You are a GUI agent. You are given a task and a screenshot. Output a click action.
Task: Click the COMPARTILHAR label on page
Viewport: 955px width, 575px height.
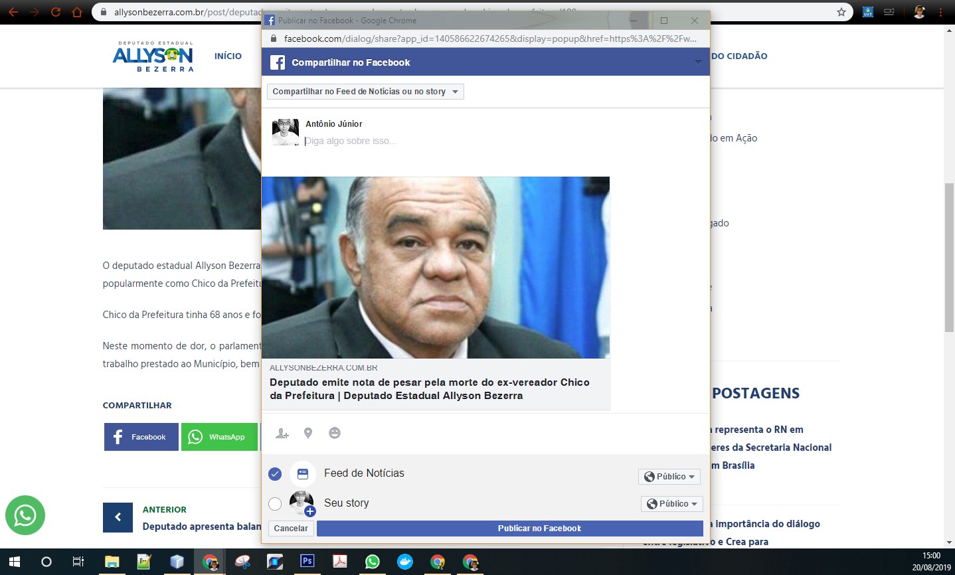tap(137, 405)
